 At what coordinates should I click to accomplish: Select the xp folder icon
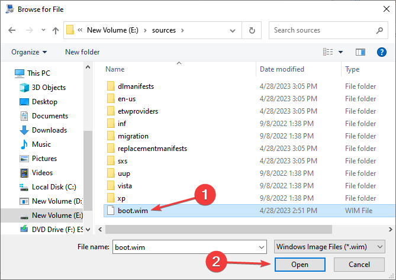point(111,198)
